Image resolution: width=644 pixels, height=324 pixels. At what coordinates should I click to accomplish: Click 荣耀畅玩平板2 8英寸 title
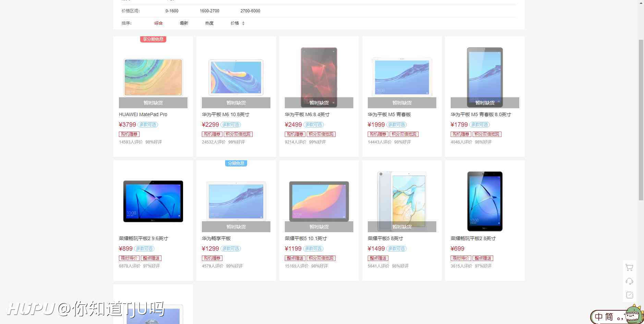(473, 238)
